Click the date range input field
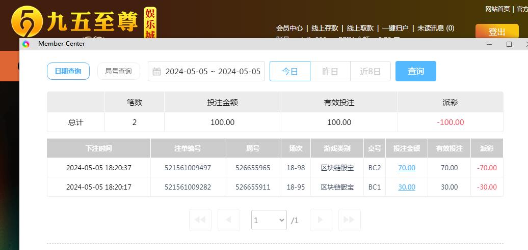This screenshot has width=528, height=250. tap(213, 72)
